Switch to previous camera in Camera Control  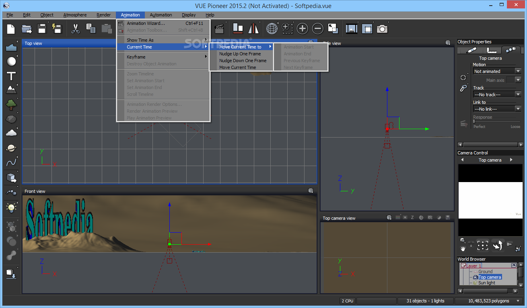click(462, 160)
